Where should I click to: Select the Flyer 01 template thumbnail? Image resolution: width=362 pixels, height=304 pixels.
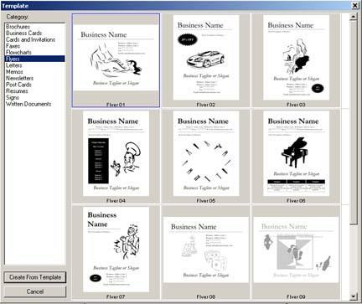coord(116,60)
